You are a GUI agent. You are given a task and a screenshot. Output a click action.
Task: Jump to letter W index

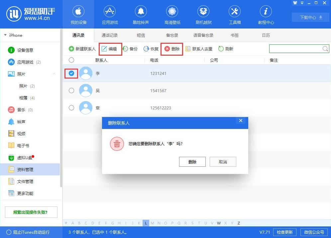(219, 223)
